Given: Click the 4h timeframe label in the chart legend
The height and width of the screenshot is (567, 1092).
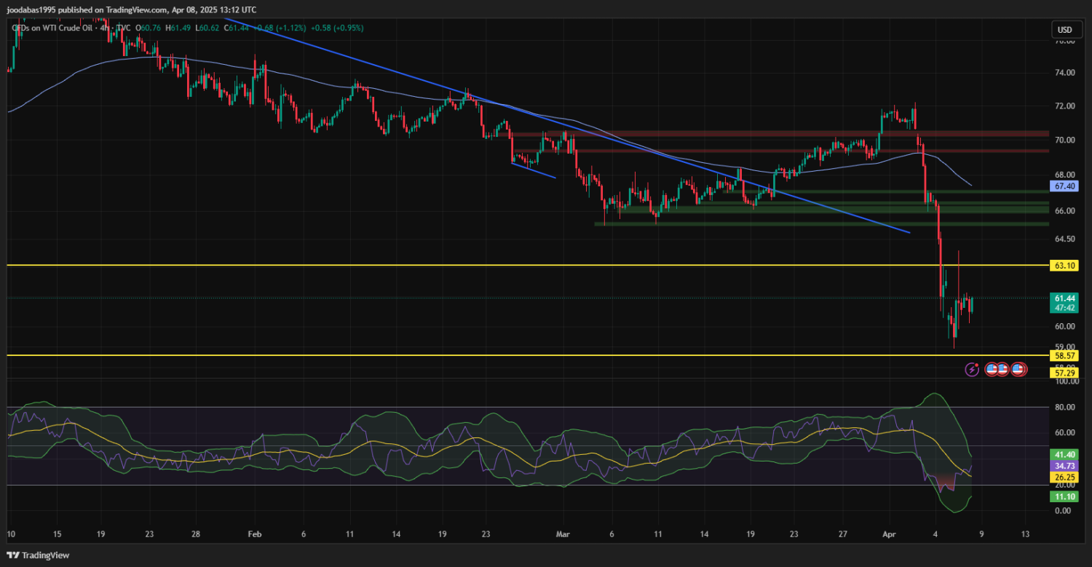Looking at the screenshot, I should point(106,28).
